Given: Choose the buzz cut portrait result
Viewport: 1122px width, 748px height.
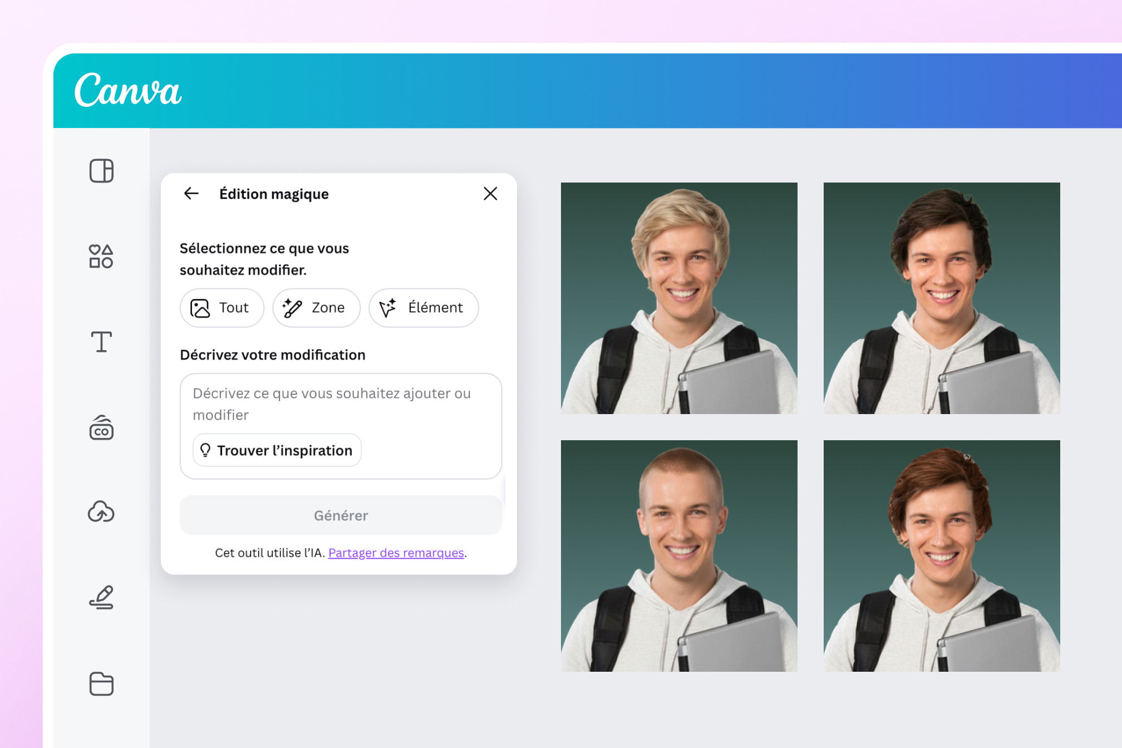Looking at the screenshot, I should pos(679,556).
